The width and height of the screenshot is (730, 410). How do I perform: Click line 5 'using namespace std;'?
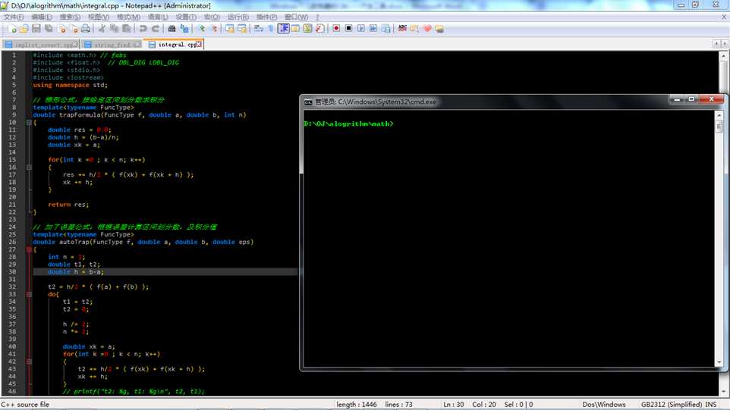[70, 85]
